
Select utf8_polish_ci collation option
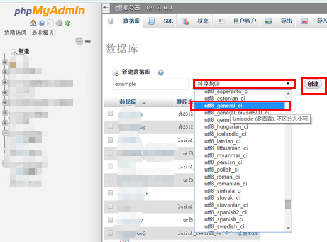click(221, 170)
